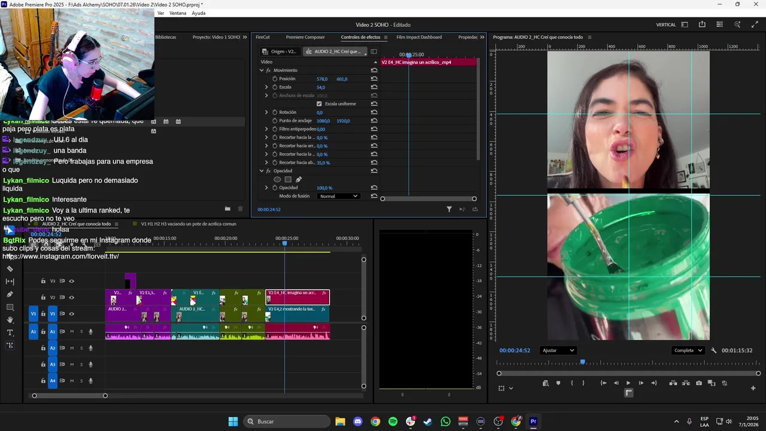This screenshot has height=431, width=766.
Task: Click the Posición X value 578,0
Action: (322, 79)
